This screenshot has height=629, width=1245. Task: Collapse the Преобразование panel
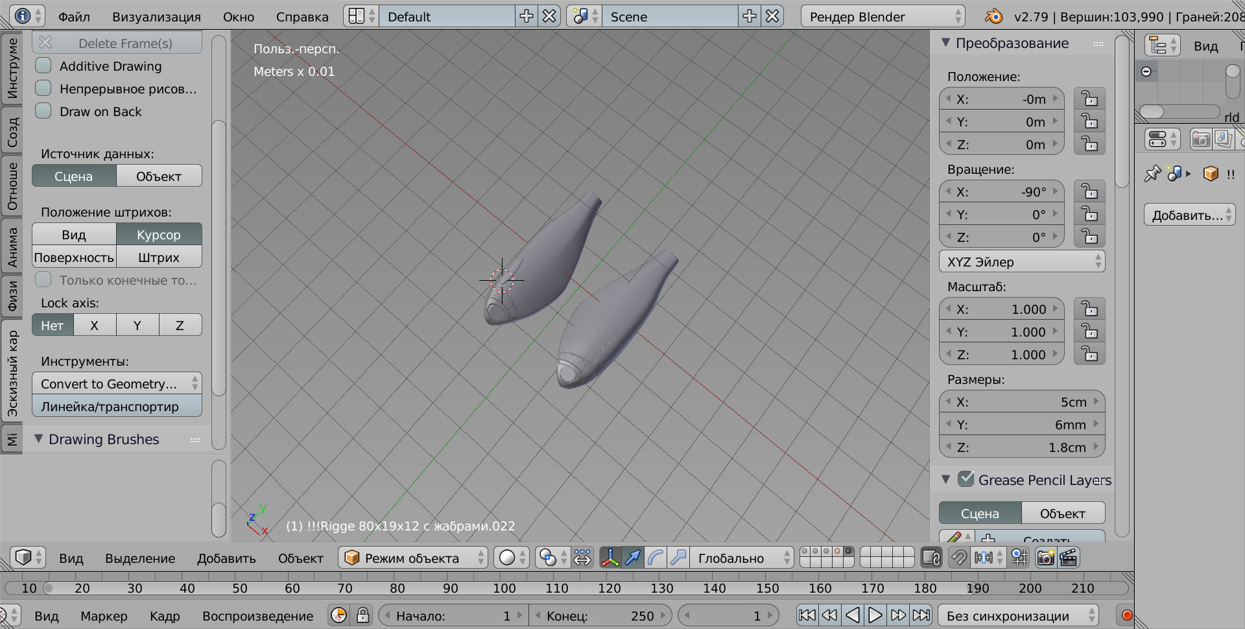coord(946,43)
